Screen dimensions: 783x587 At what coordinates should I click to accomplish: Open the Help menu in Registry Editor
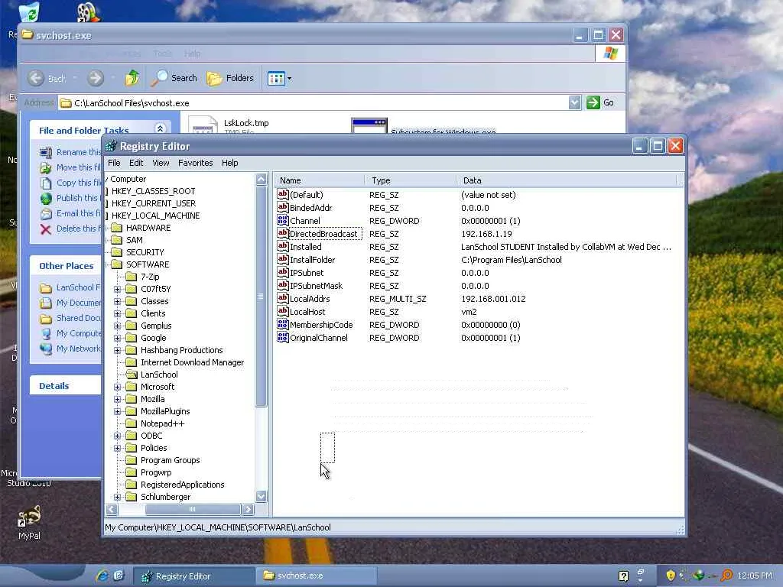[229, 163]
